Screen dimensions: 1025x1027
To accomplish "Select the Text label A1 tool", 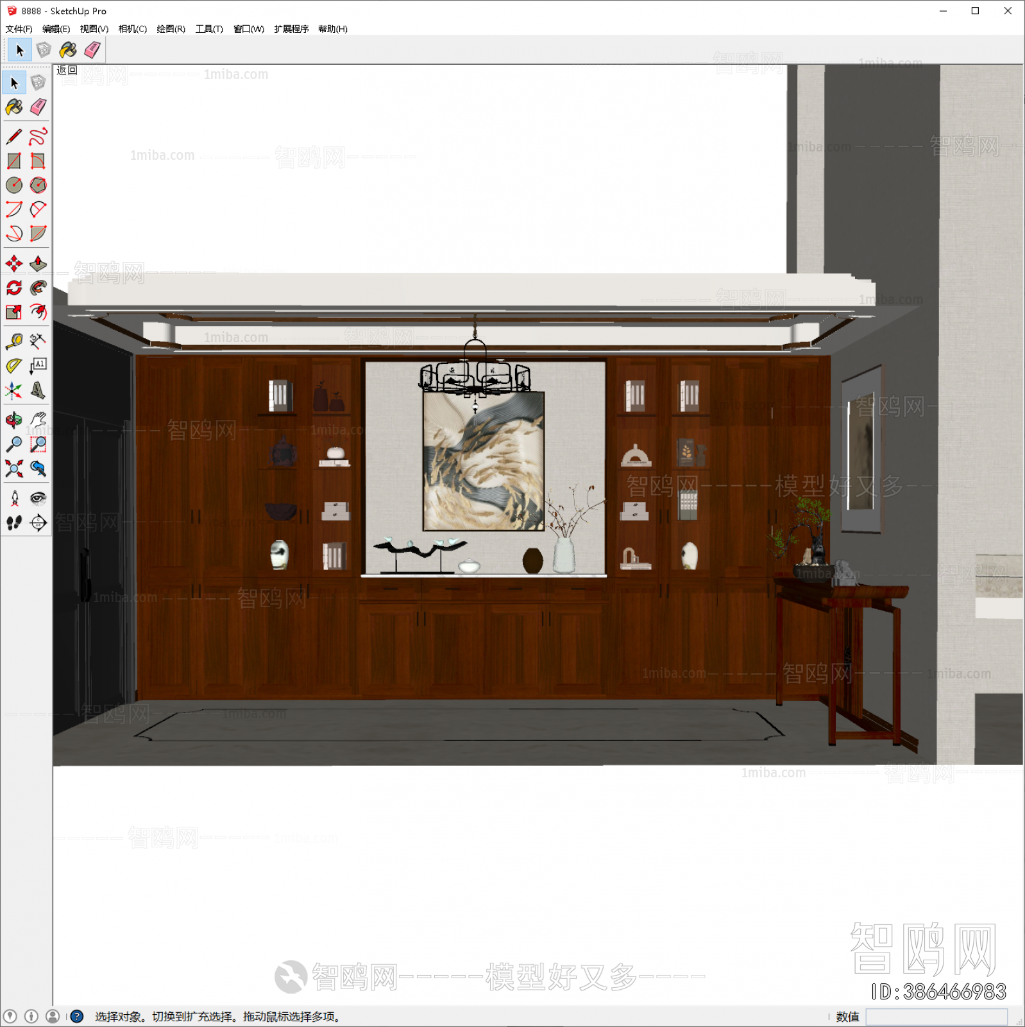I will (38, 366).
